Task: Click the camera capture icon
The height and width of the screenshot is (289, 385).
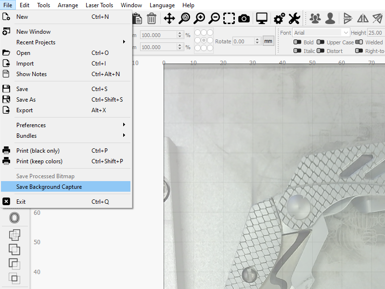Action: [x=244, y=19]
